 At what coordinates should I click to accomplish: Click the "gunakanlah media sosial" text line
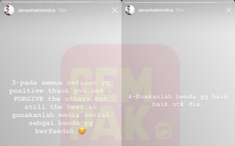point(60,115)
